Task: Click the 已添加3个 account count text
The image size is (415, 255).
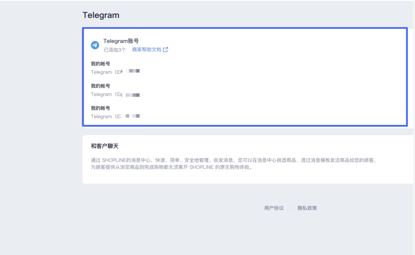Action: point(114,50)
